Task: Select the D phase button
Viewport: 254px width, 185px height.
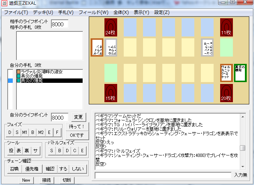Action: (x=10, y=132)
